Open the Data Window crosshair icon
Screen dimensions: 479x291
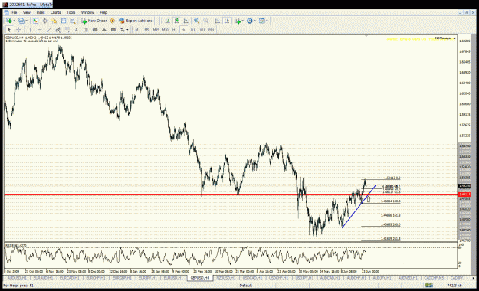44,21
